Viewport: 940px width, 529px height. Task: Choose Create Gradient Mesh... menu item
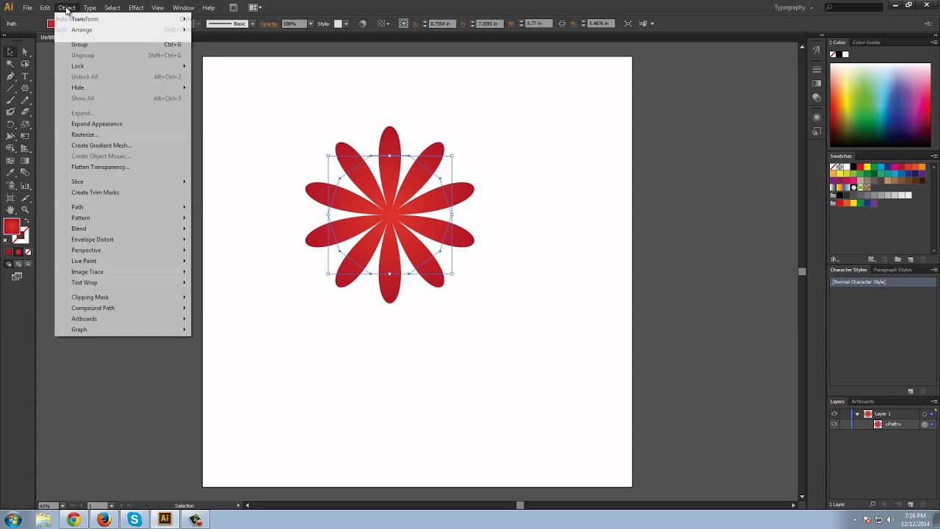101,145
